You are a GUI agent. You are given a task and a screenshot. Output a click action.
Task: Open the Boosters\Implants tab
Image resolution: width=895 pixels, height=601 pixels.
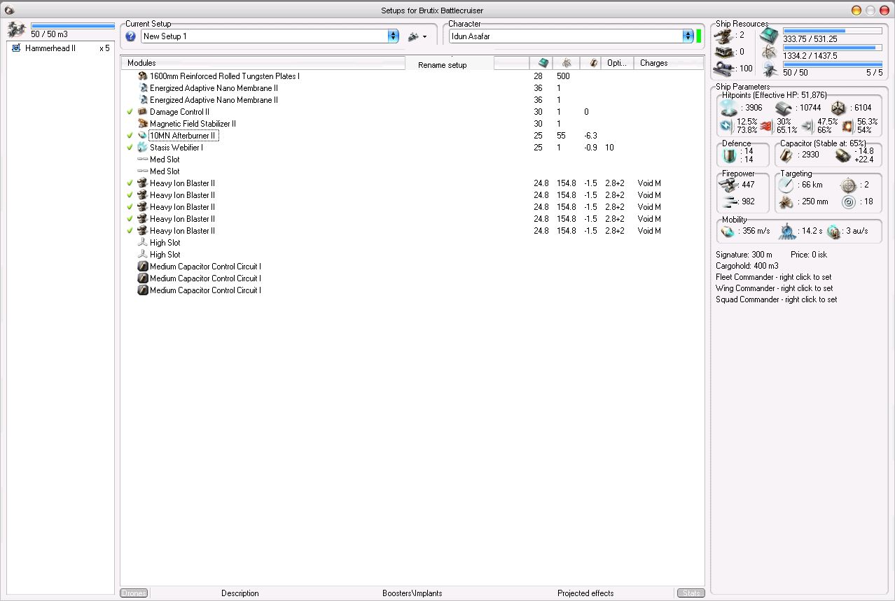click(x=412, y=593)
